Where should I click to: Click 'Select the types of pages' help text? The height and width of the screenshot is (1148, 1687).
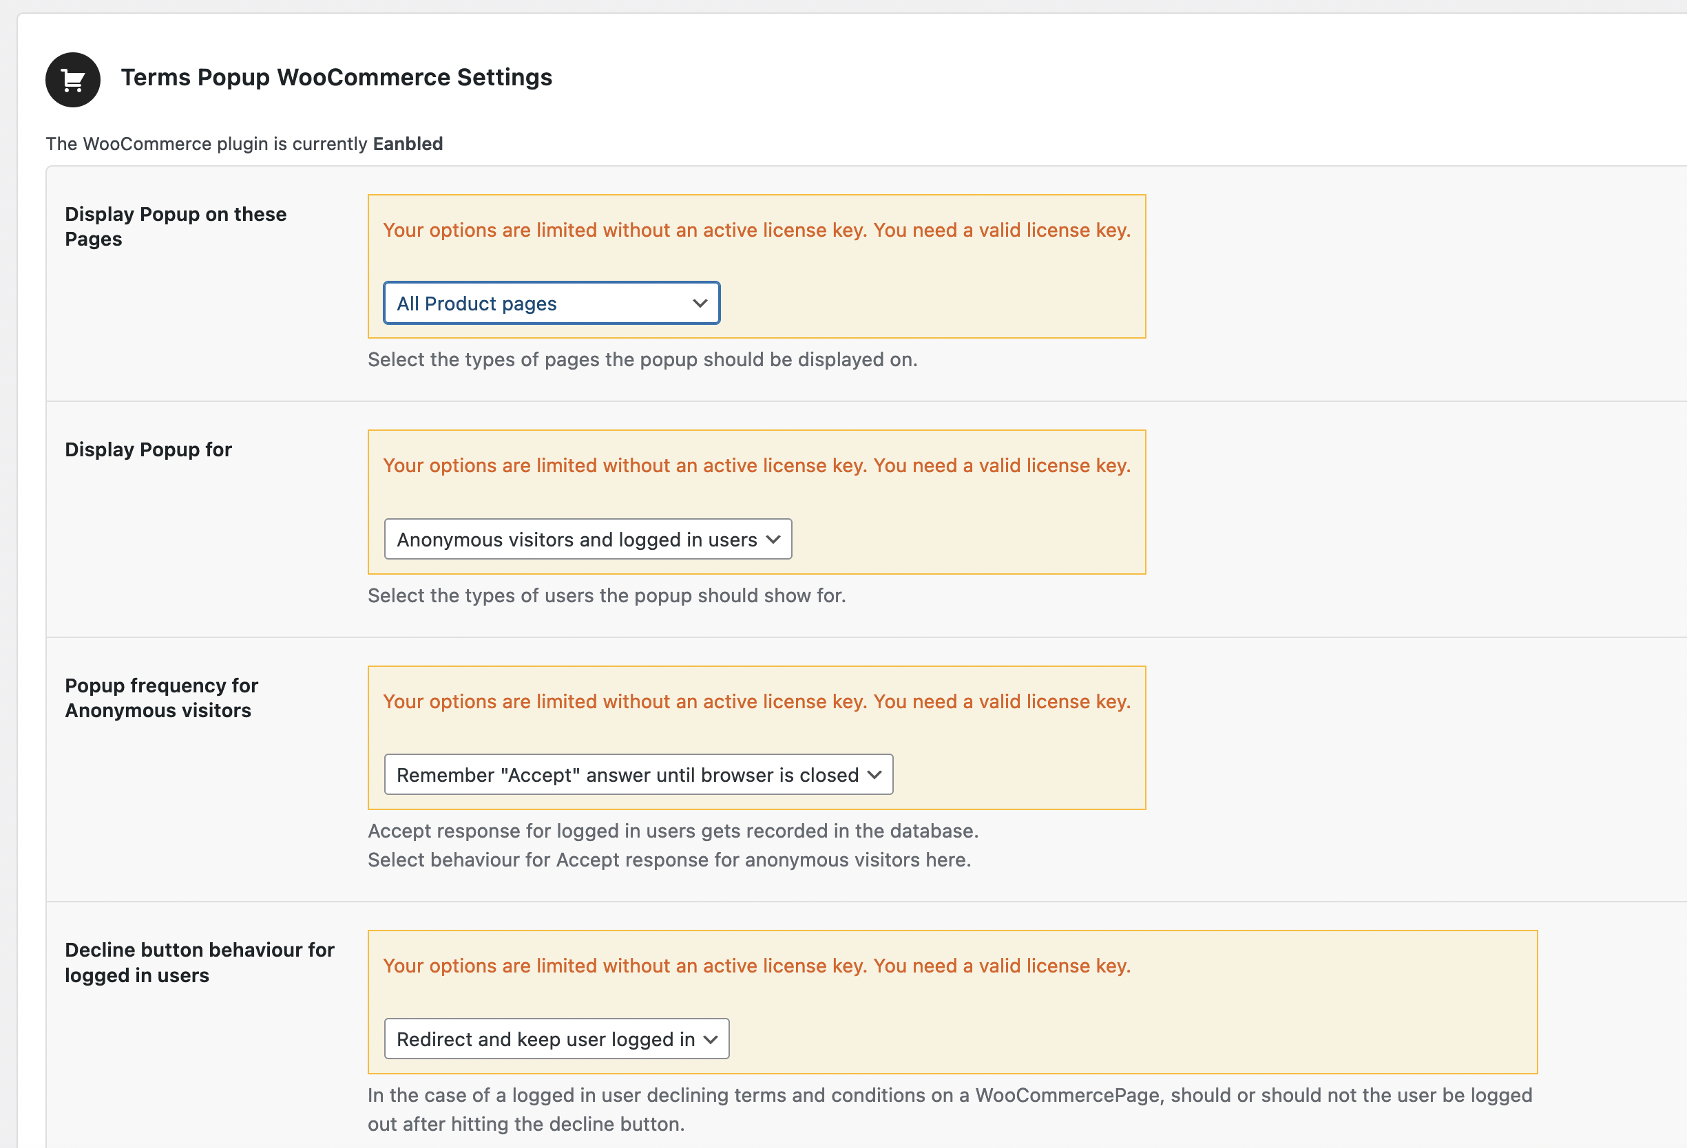642,359
